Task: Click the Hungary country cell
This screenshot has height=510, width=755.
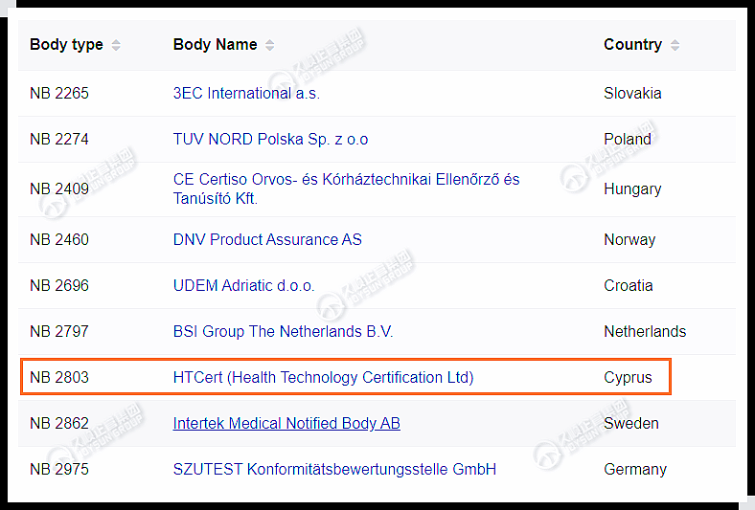Action: pyautogui.click(x=632, y=188)
